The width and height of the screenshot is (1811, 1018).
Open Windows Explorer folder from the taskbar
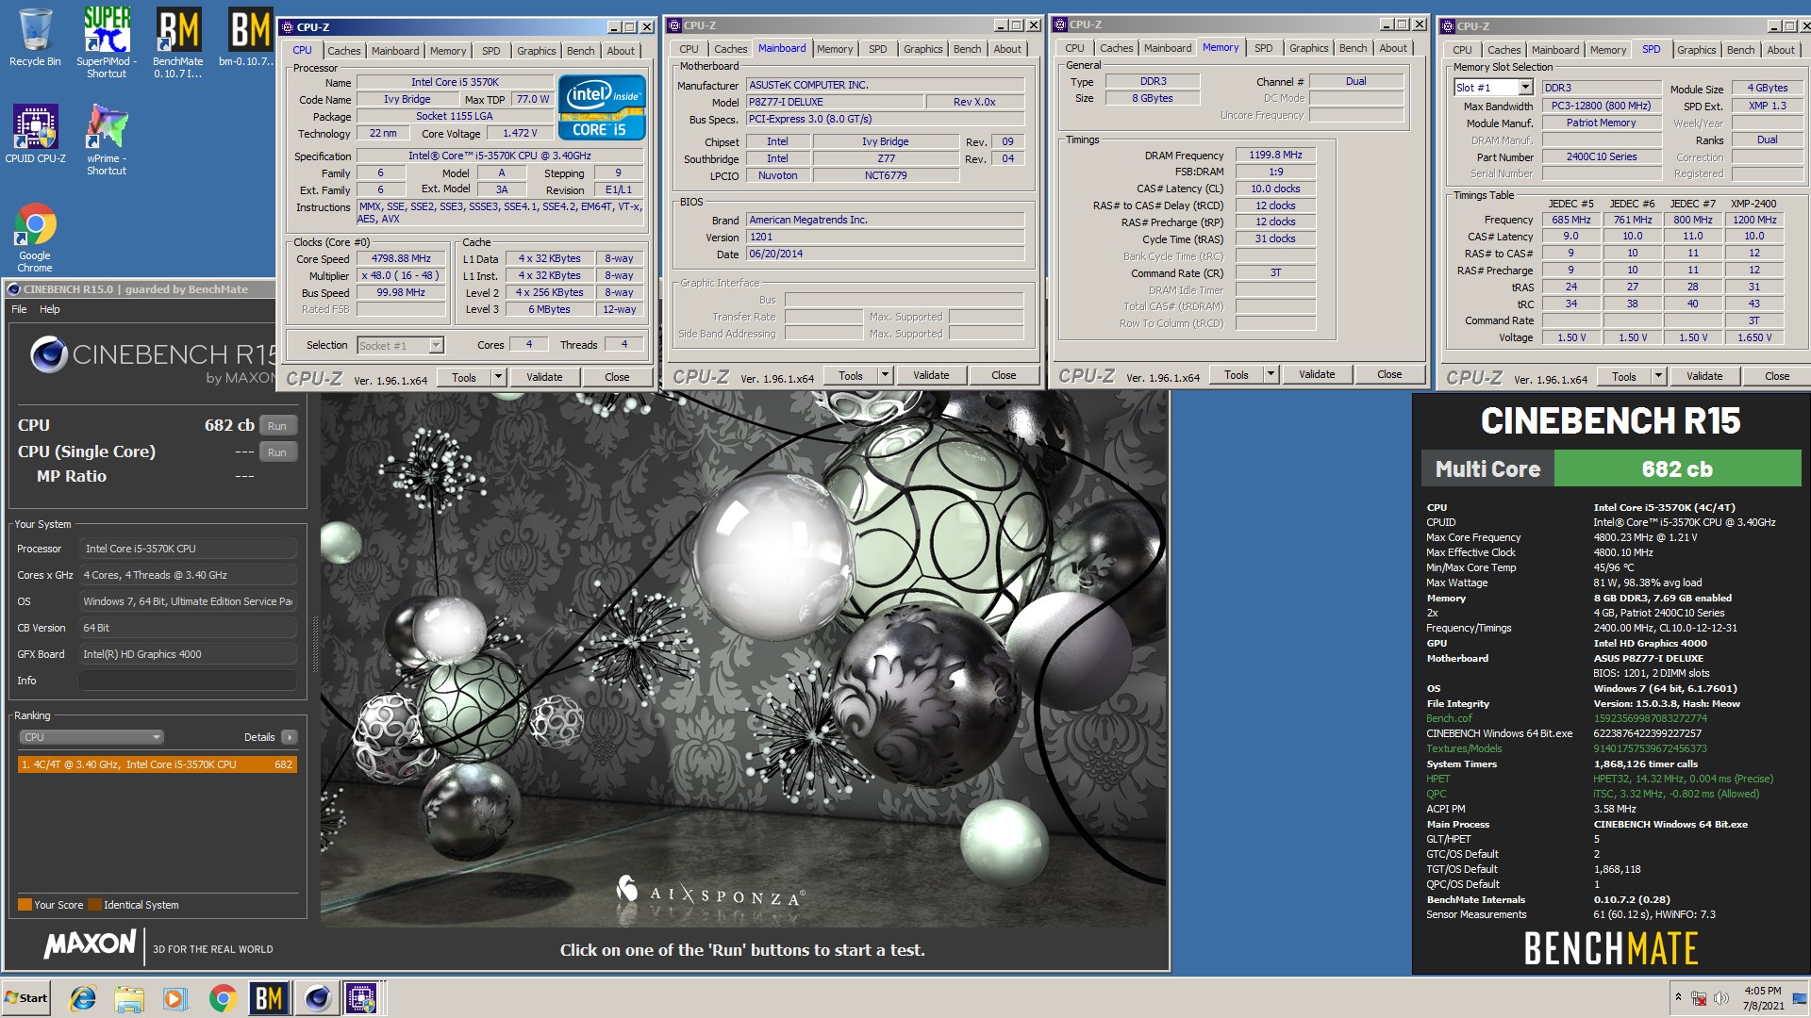(x=129, y=998)
